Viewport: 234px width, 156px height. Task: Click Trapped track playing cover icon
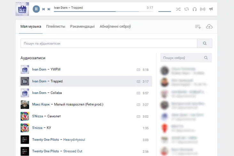coord(25,81)
